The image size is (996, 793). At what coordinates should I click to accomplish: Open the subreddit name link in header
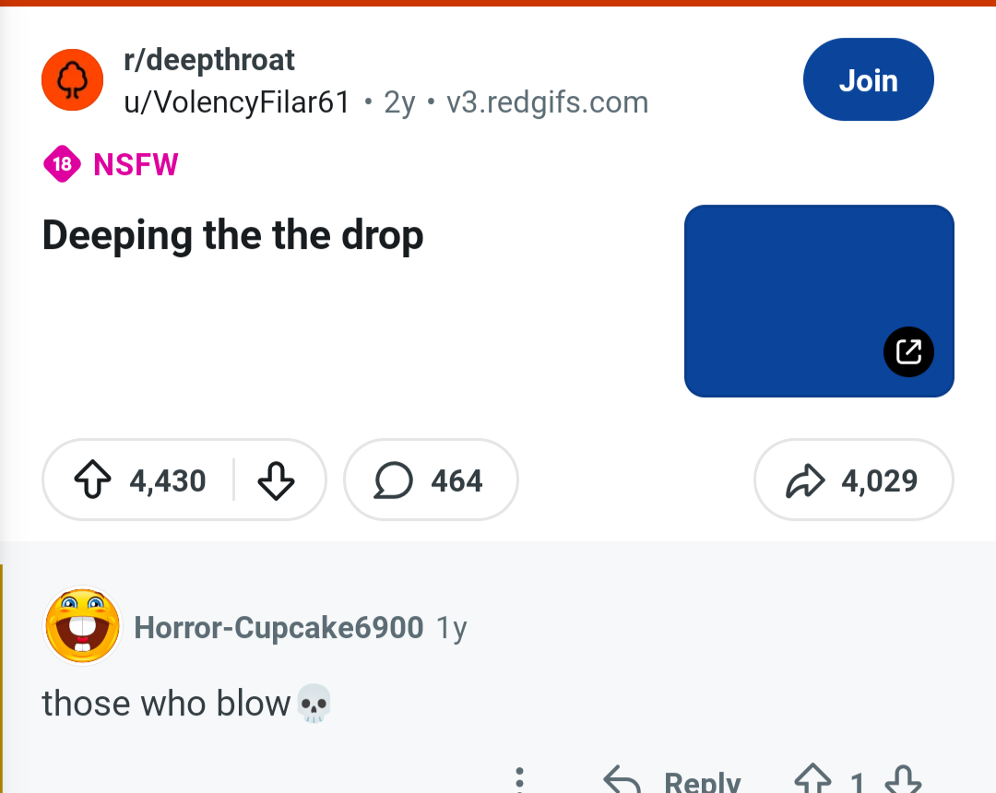pyautogui.click(x=209, y=60)
